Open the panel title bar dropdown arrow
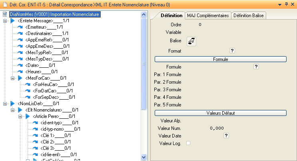The image size is (297, 161). pos(279,4)
